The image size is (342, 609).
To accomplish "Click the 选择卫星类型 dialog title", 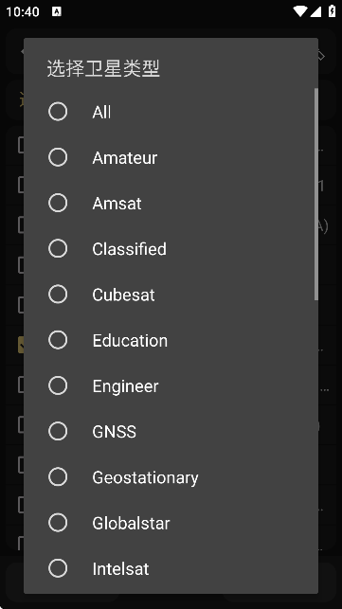I will coord(103,68).
